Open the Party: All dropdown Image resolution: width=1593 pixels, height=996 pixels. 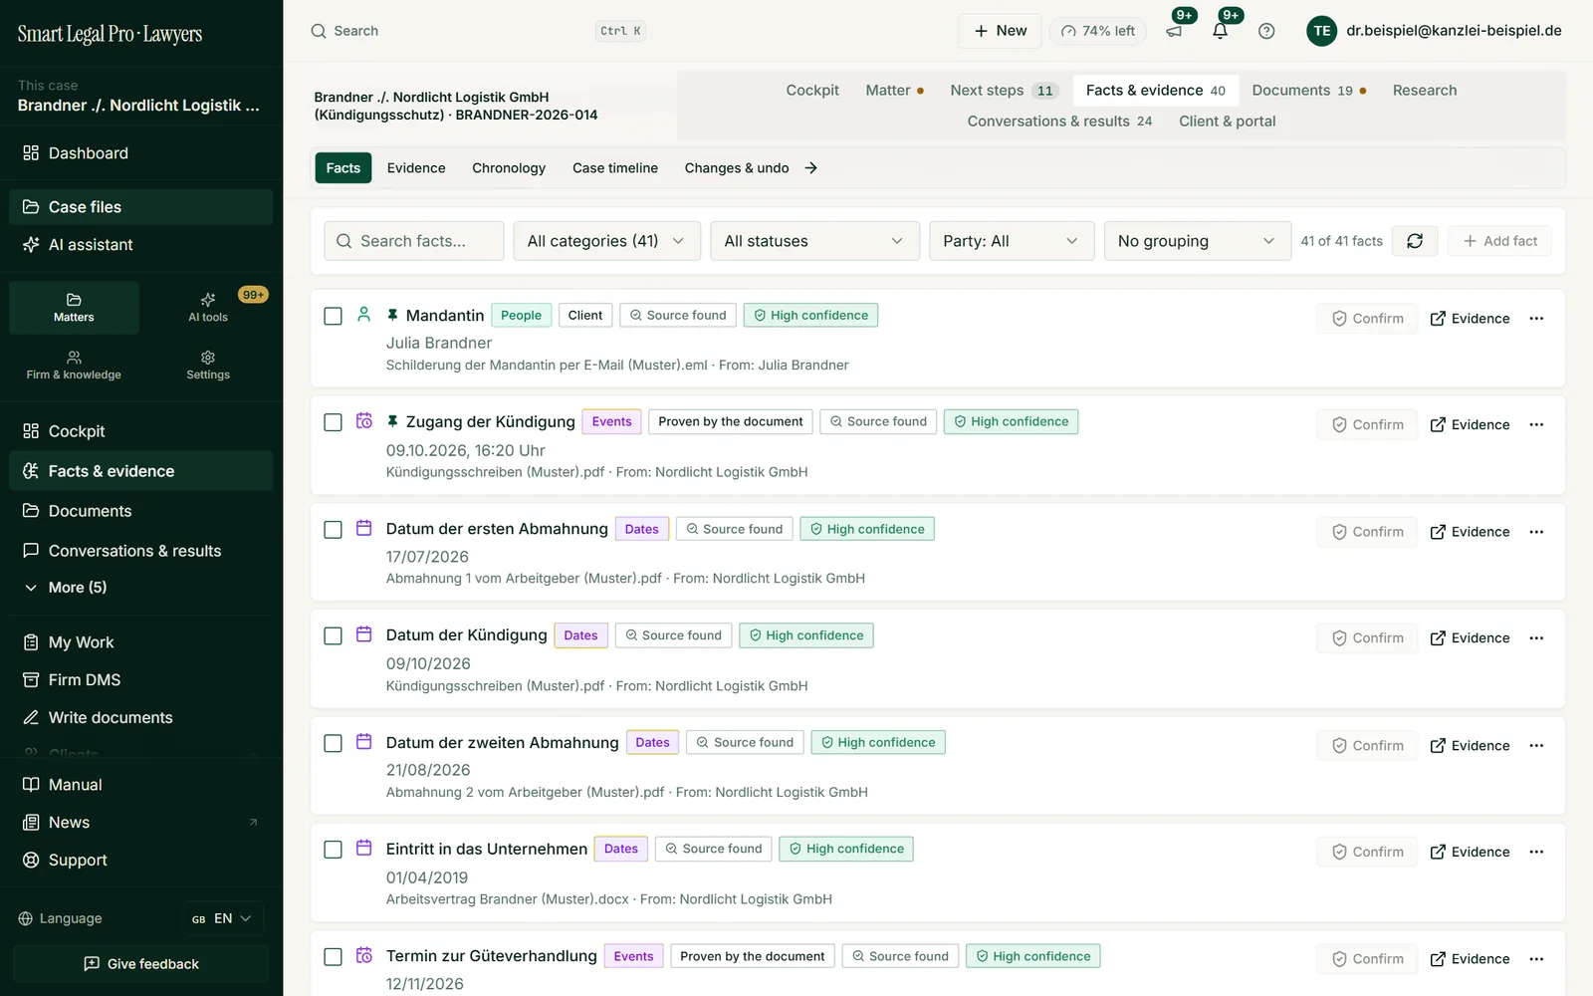coord(1012,241)
